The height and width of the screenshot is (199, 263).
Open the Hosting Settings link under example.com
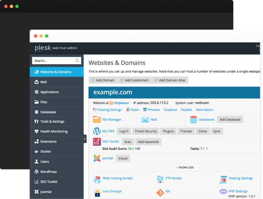coord(110,110)
